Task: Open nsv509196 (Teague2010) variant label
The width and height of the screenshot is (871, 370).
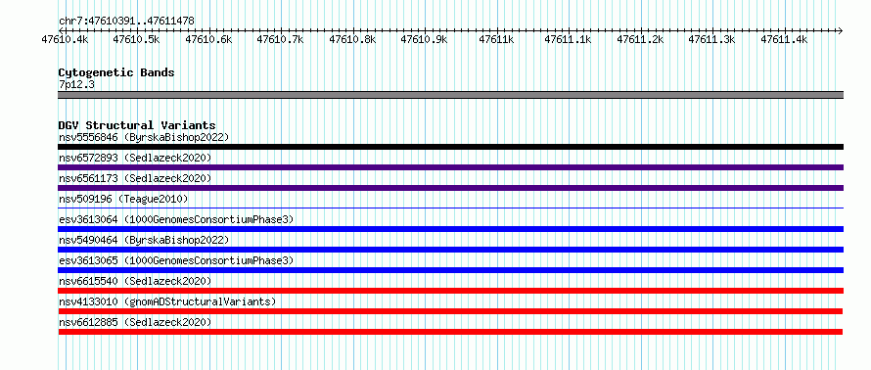Action: 123,199
